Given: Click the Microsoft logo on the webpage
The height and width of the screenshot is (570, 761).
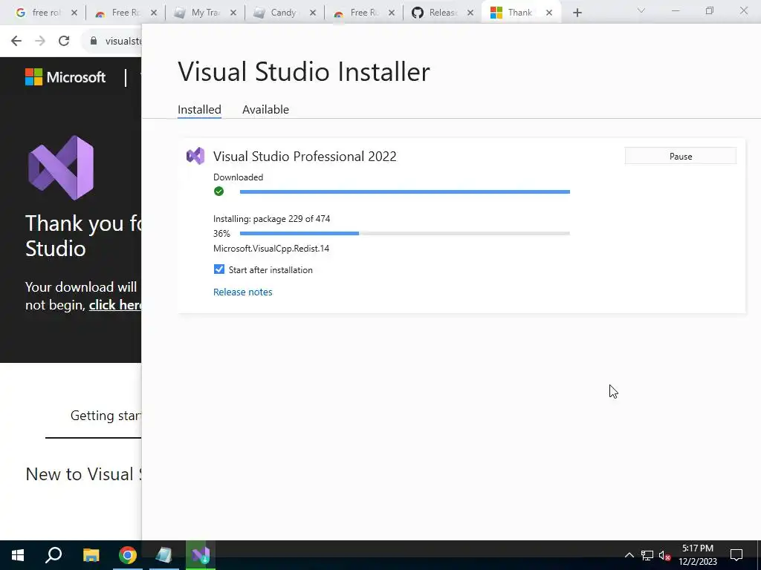Looking at the screenshot, I should coord(65,77).
